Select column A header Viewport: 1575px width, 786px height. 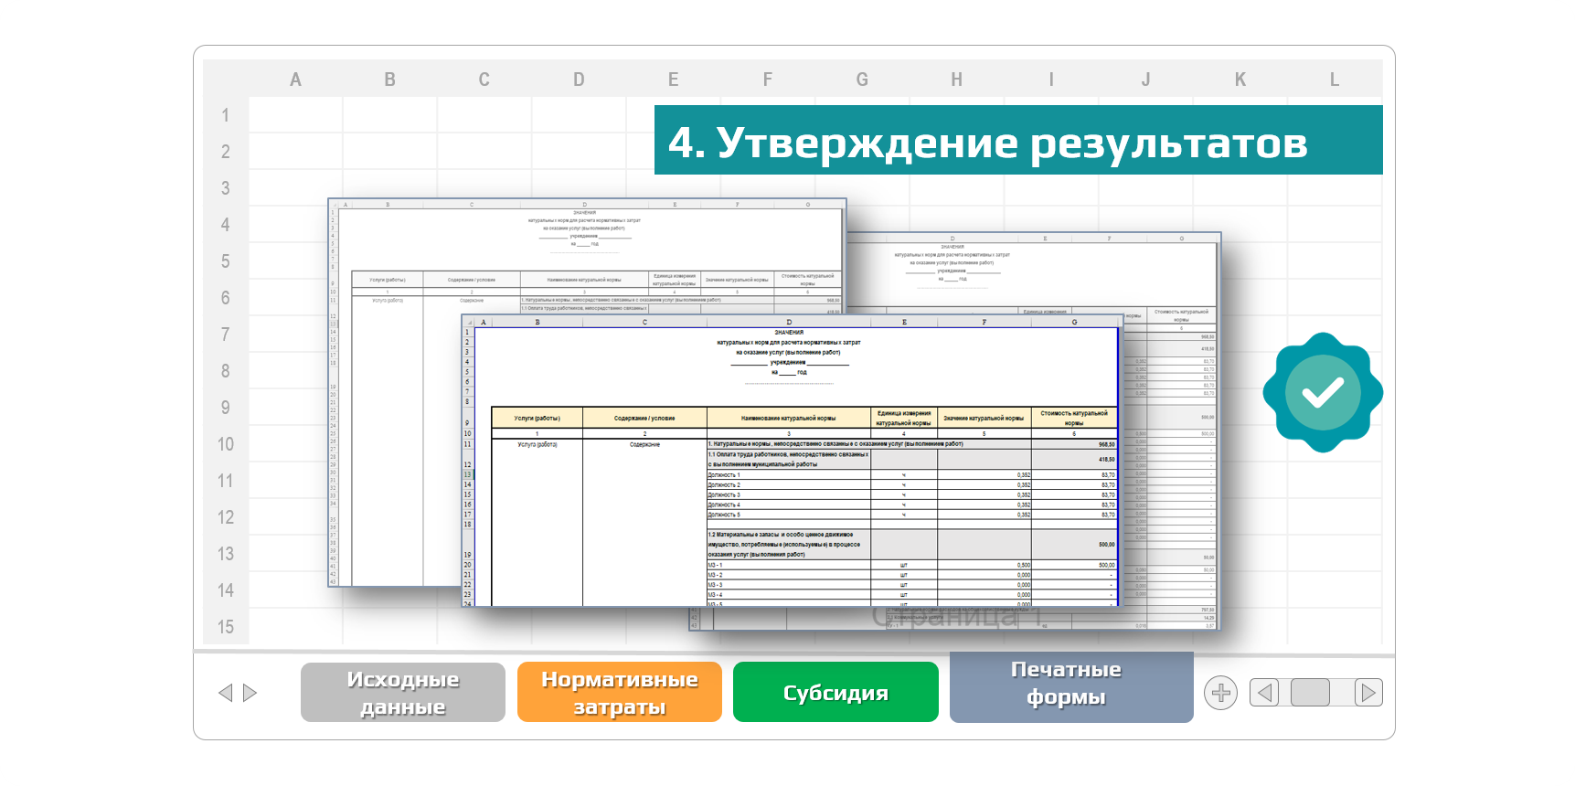pos(295,80)
